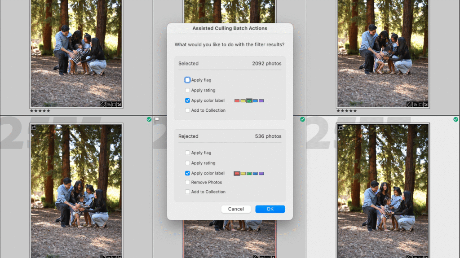The image size is (460, 258).
Task: Click the 'Rejected' section heading
Action: (x=188, y=136)
